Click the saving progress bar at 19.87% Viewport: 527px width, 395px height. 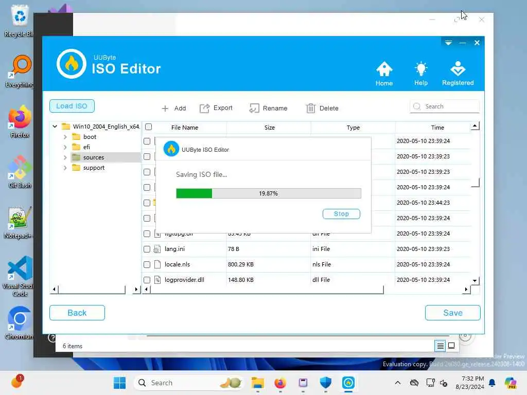pyautogui.click(x=269, y=193)
